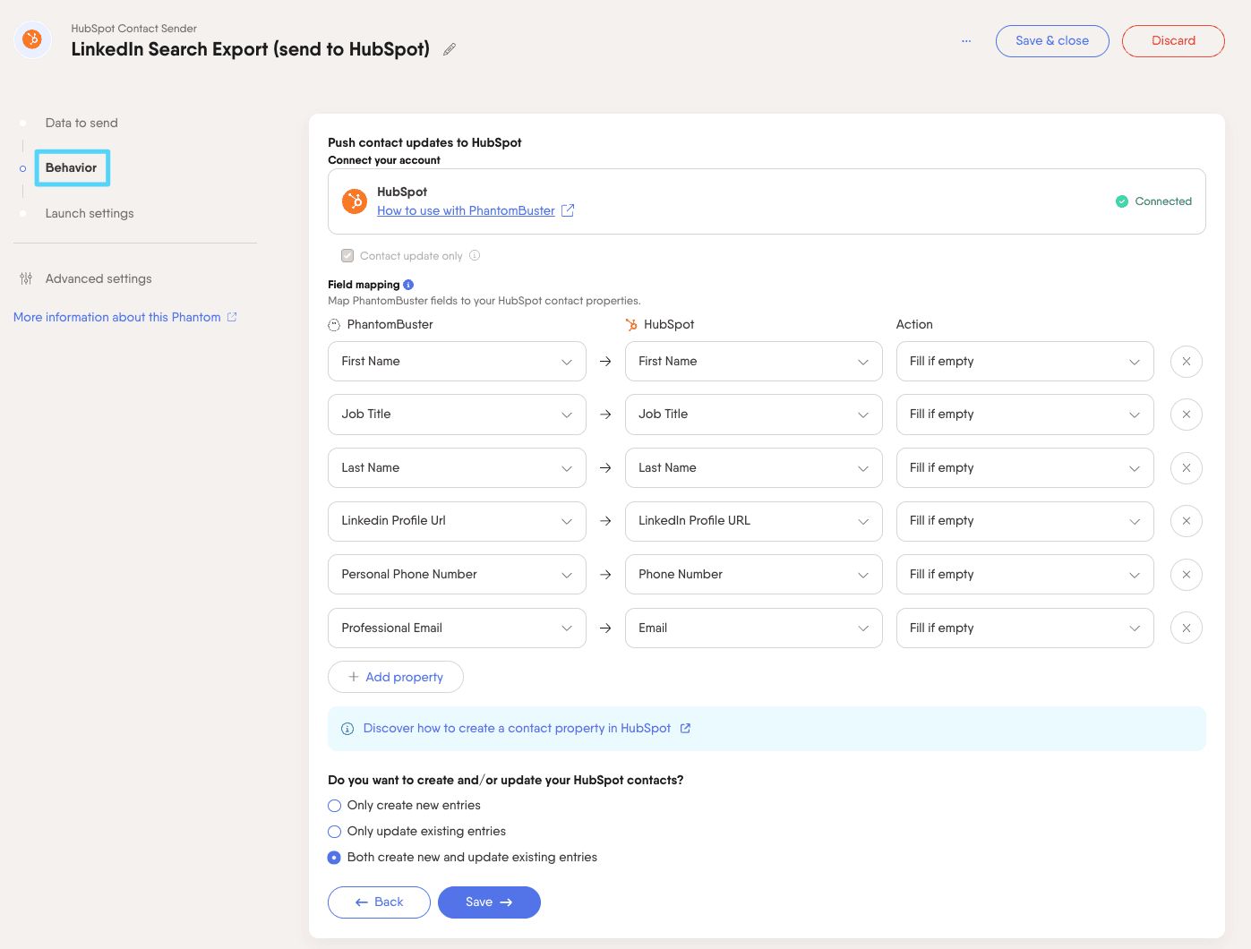Viewport: 1251px width, 949px height.
Task: Click the LinkedIn Search Export title text
Action: point(251,49)
